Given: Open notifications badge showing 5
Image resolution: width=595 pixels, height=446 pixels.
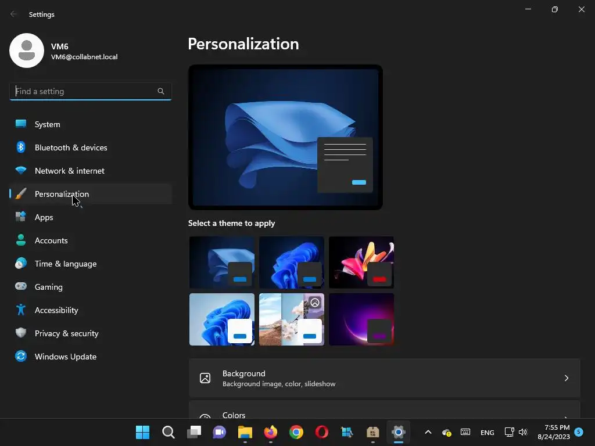Looking at the screenshot, I should (579, 432).
